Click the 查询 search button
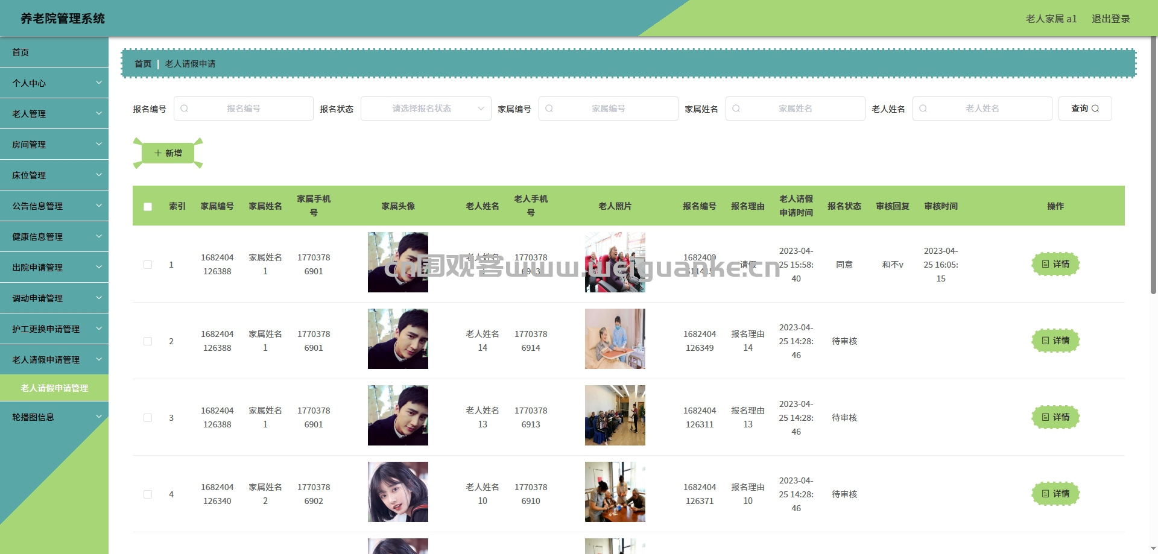1158x554 pixels. [x=1085, y=109]
